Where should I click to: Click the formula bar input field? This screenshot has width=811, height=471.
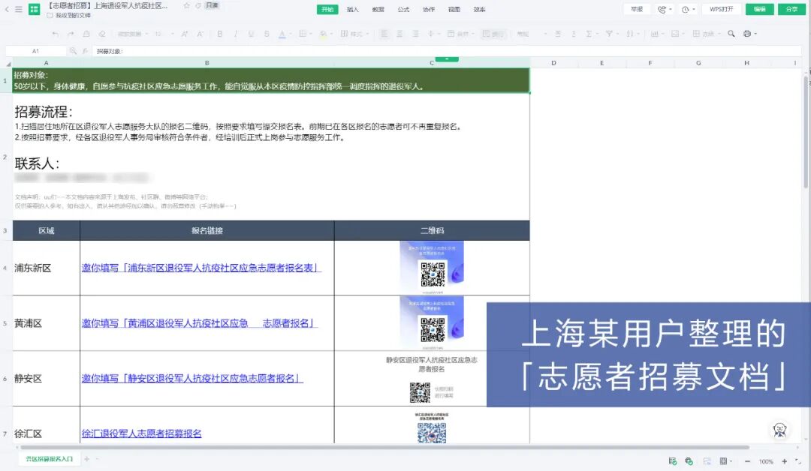(x=447, y=51)
